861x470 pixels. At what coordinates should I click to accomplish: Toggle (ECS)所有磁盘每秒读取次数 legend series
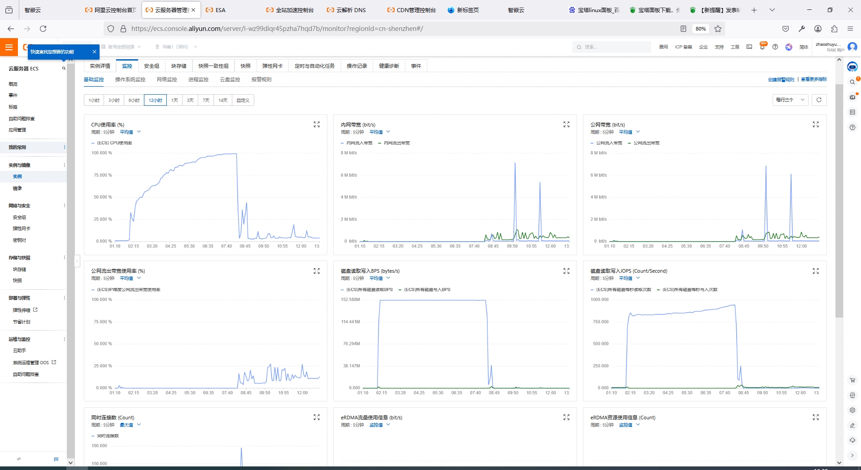coord(621,290)
